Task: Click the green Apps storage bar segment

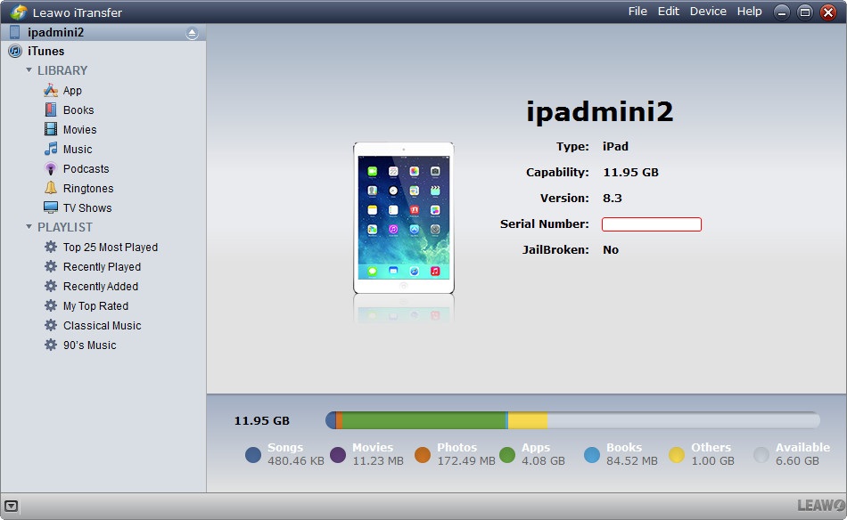Action: [423, 420]
